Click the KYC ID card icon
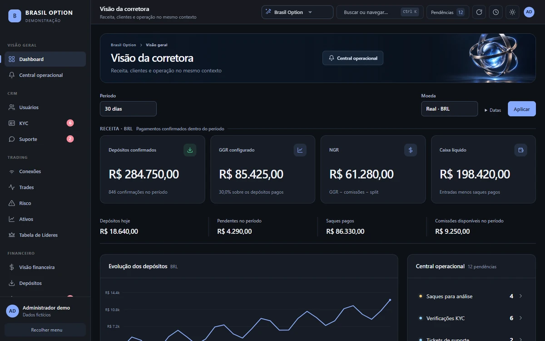Viewport: 545px width, 341px height. click(12, 123)
